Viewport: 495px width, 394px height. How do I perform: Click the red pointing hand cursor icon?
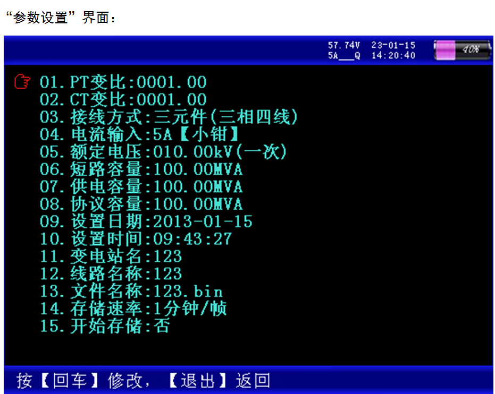pos(22,82)
